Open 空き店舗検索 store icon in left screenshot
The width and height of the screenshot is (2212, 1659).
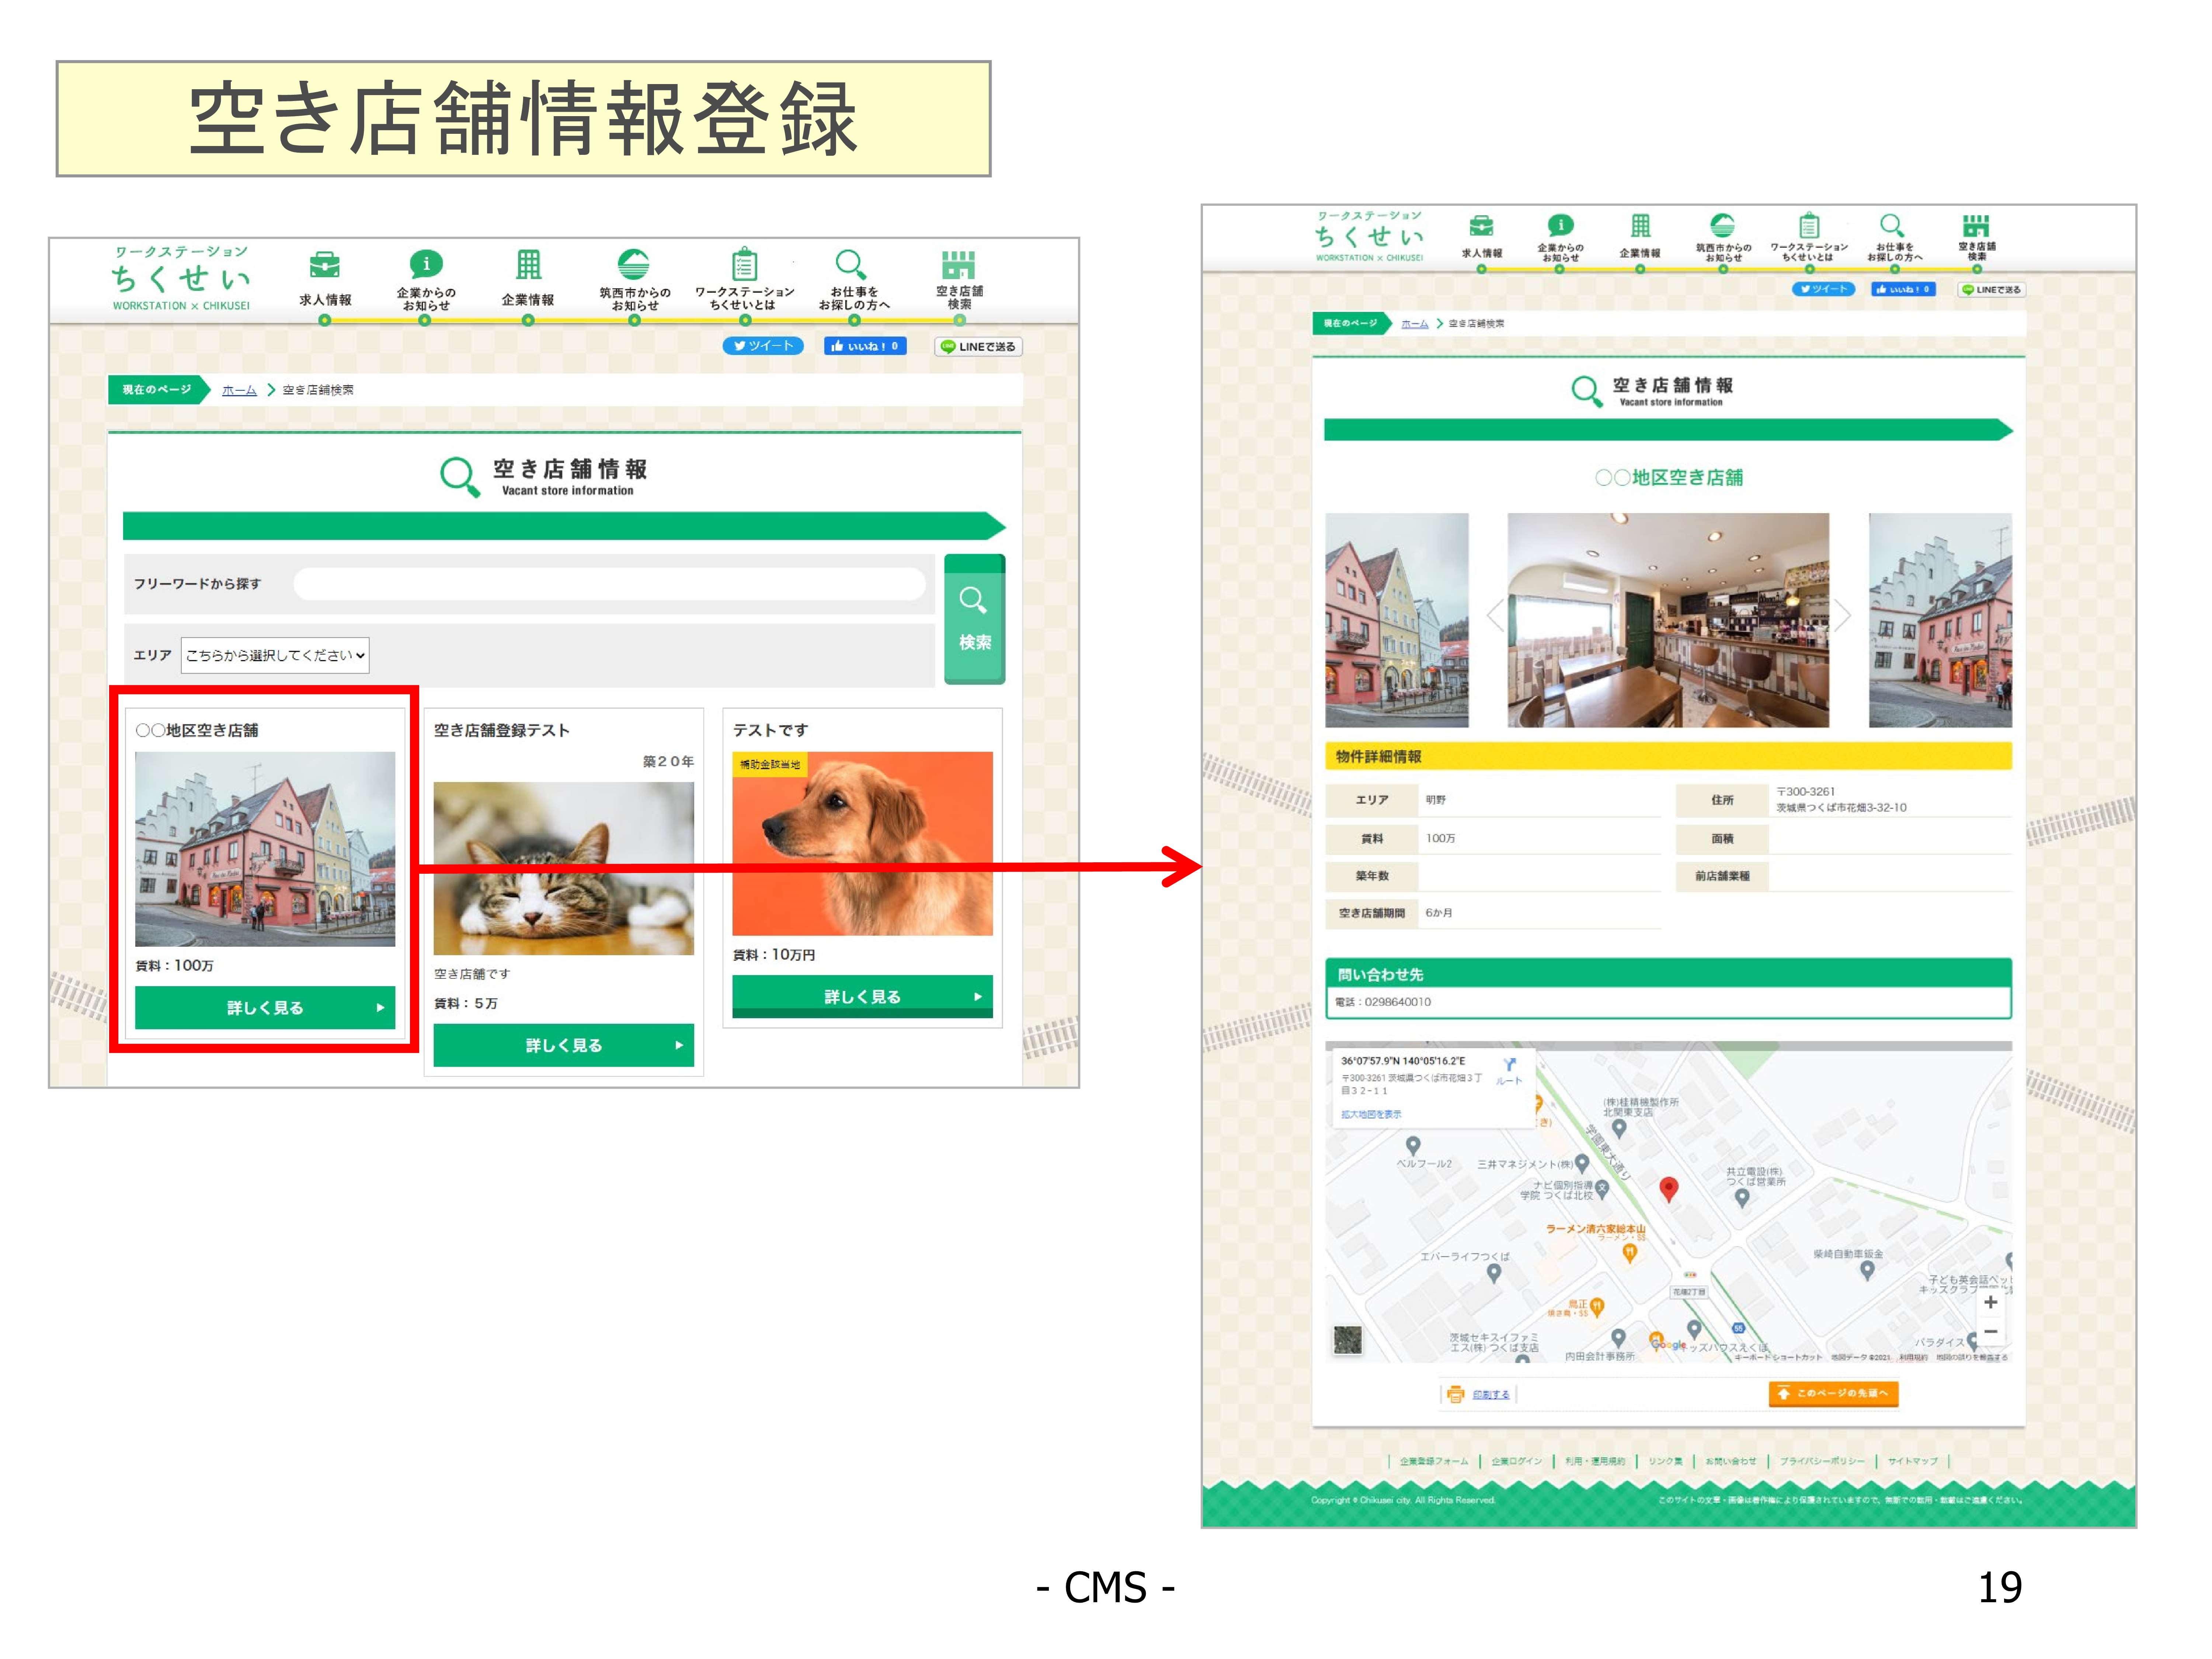(x=958, y=265)
